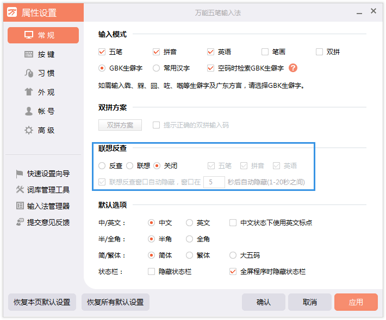Toggle 联想反查窗口自动隐藏 checkbox
386x320 pixels.
coord(102,182)
